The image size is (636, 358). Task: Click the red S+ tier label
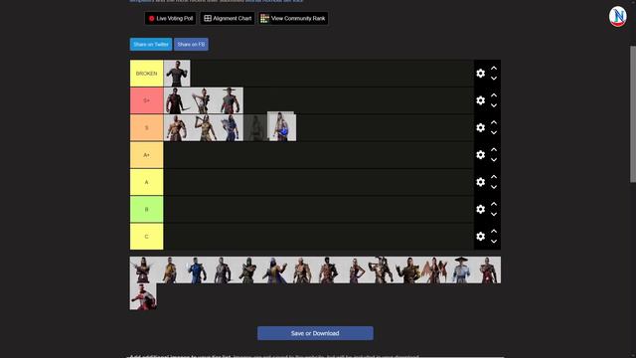tap(146, 100)
